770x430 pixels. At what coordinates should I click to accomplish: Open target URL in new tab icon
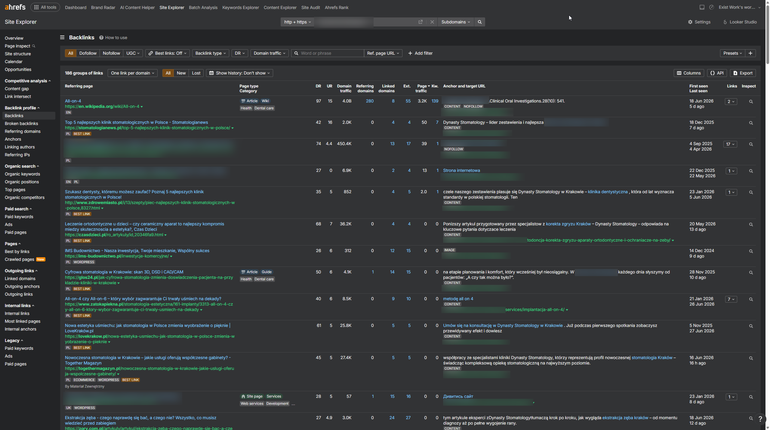pos(420,22)
